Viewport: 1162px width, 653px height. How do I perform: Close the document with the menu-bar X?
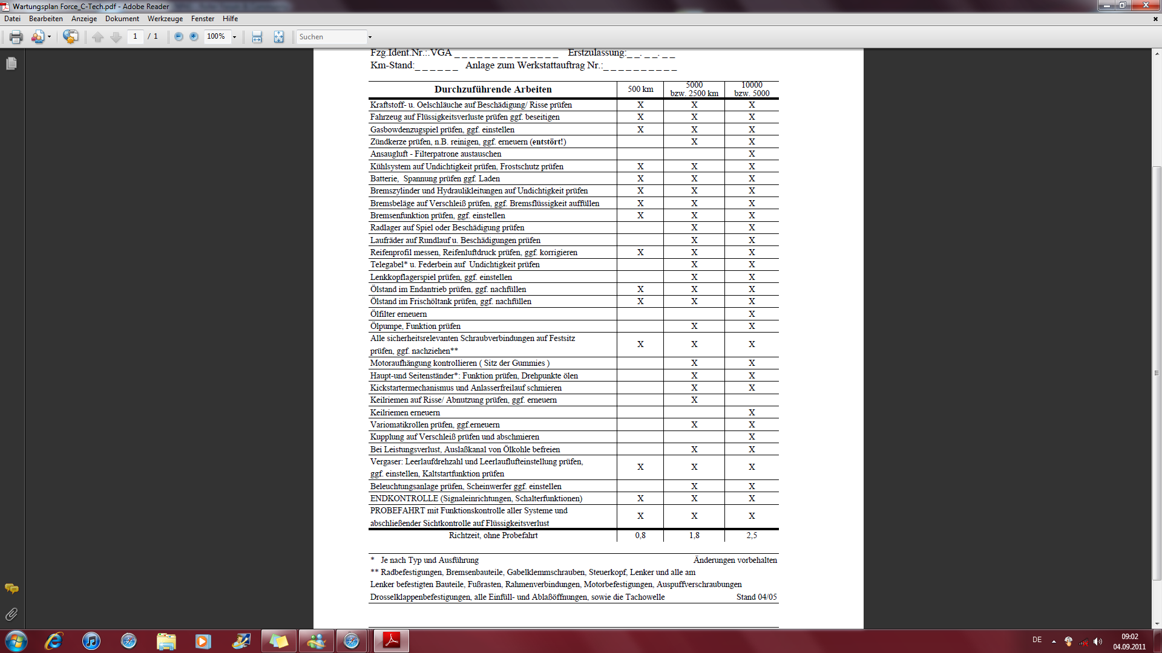pos(1155,19)
